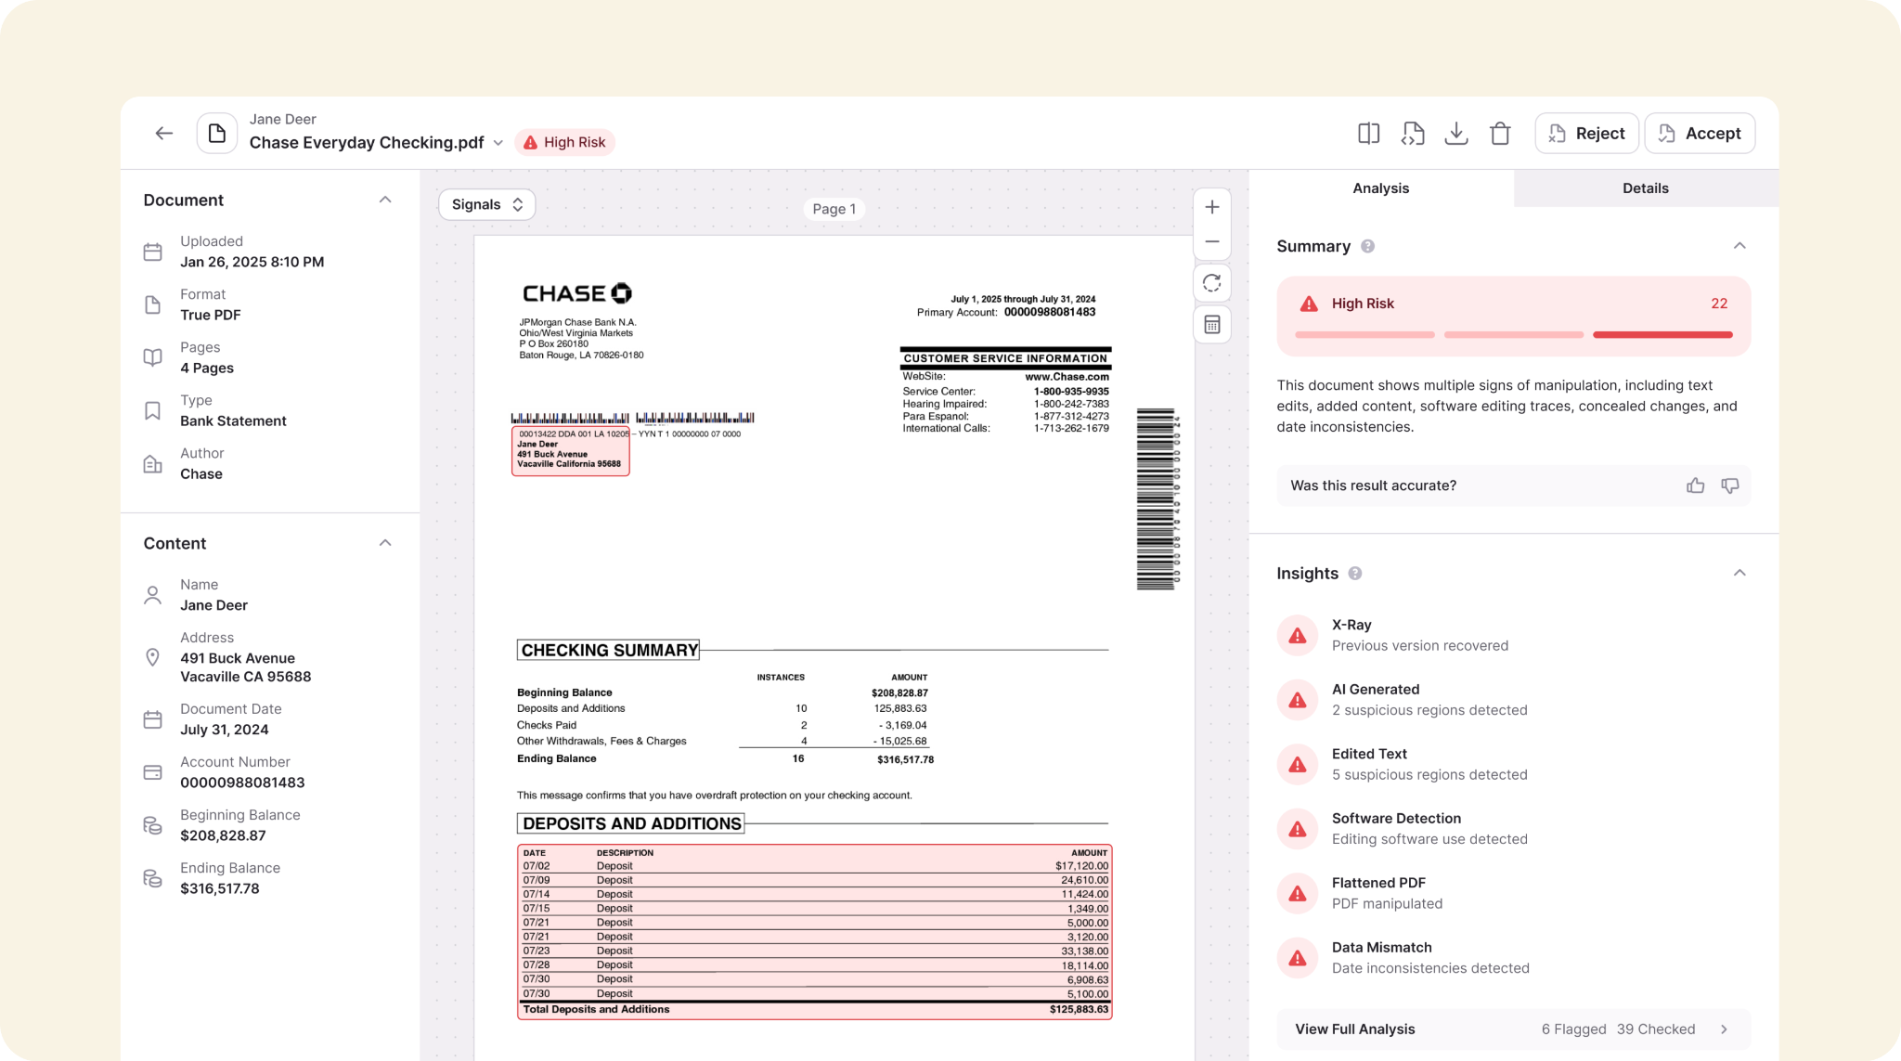Viewport: 1901px width, 1061px height.
Task: Click the code file export icon
Action: coord(1413,134)
